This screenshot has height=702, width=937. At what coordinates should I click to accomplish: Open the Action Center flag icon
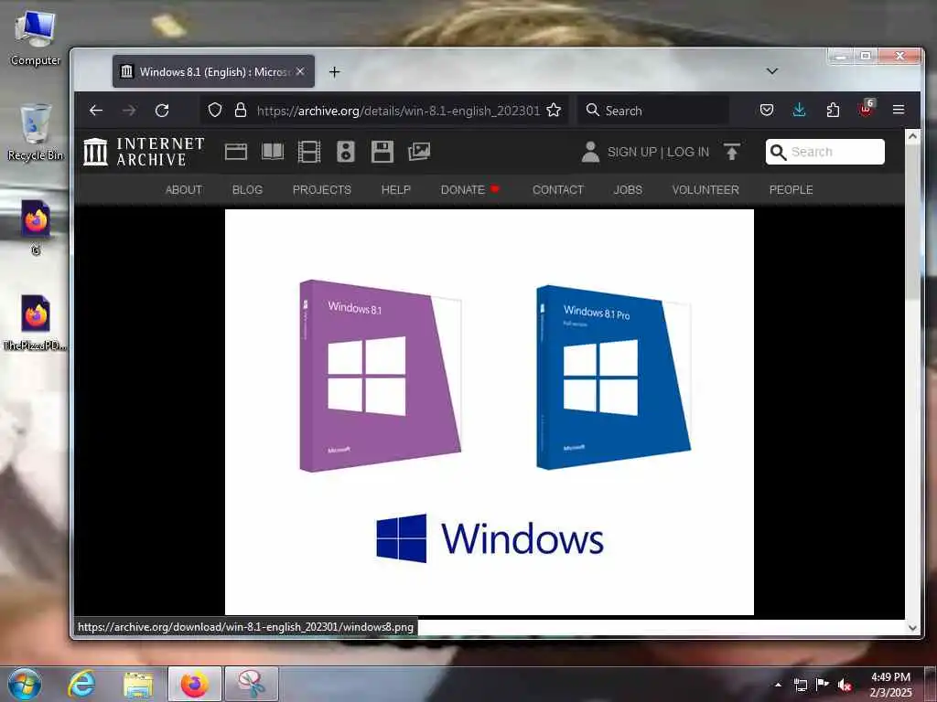(823, 685)
